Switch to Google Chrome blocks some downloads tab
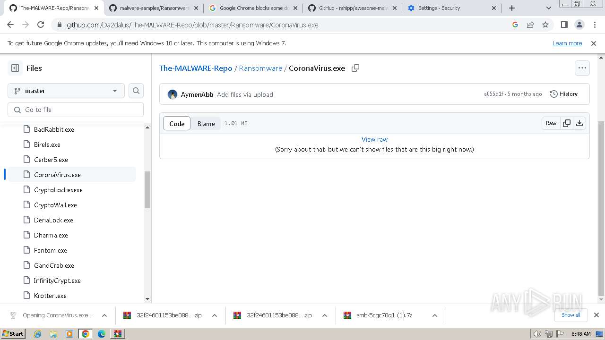 254,8
